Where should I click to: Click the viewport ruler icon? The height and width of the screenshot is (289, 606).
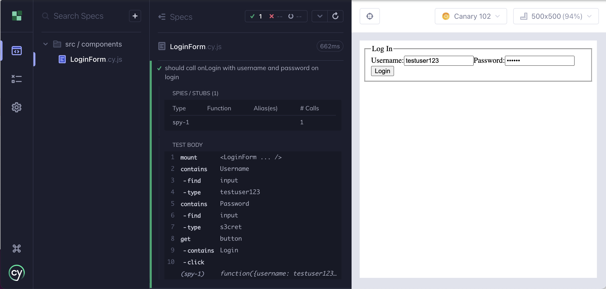tap(524, 16)
